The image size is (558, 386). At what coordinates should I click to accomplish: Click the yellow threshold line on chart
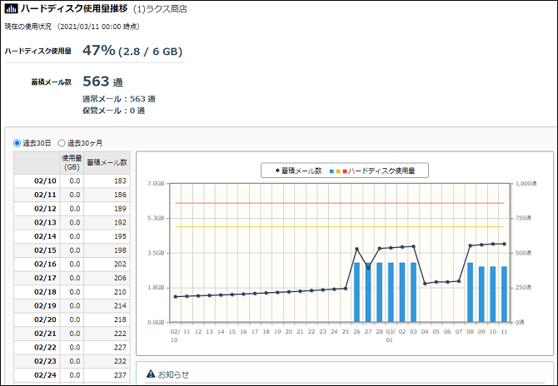tap(340, 226)
